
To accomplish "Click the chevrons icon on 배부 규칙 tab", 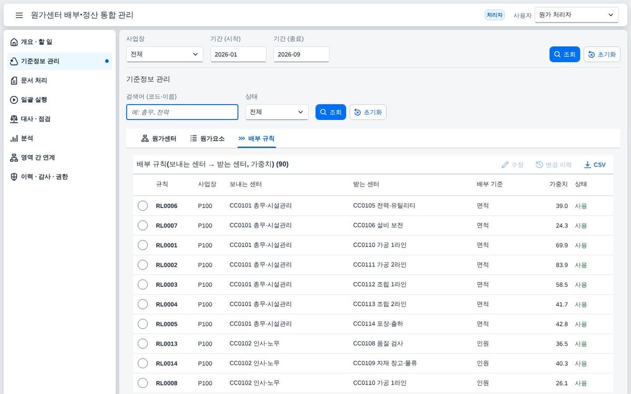I will coord(241,139).
